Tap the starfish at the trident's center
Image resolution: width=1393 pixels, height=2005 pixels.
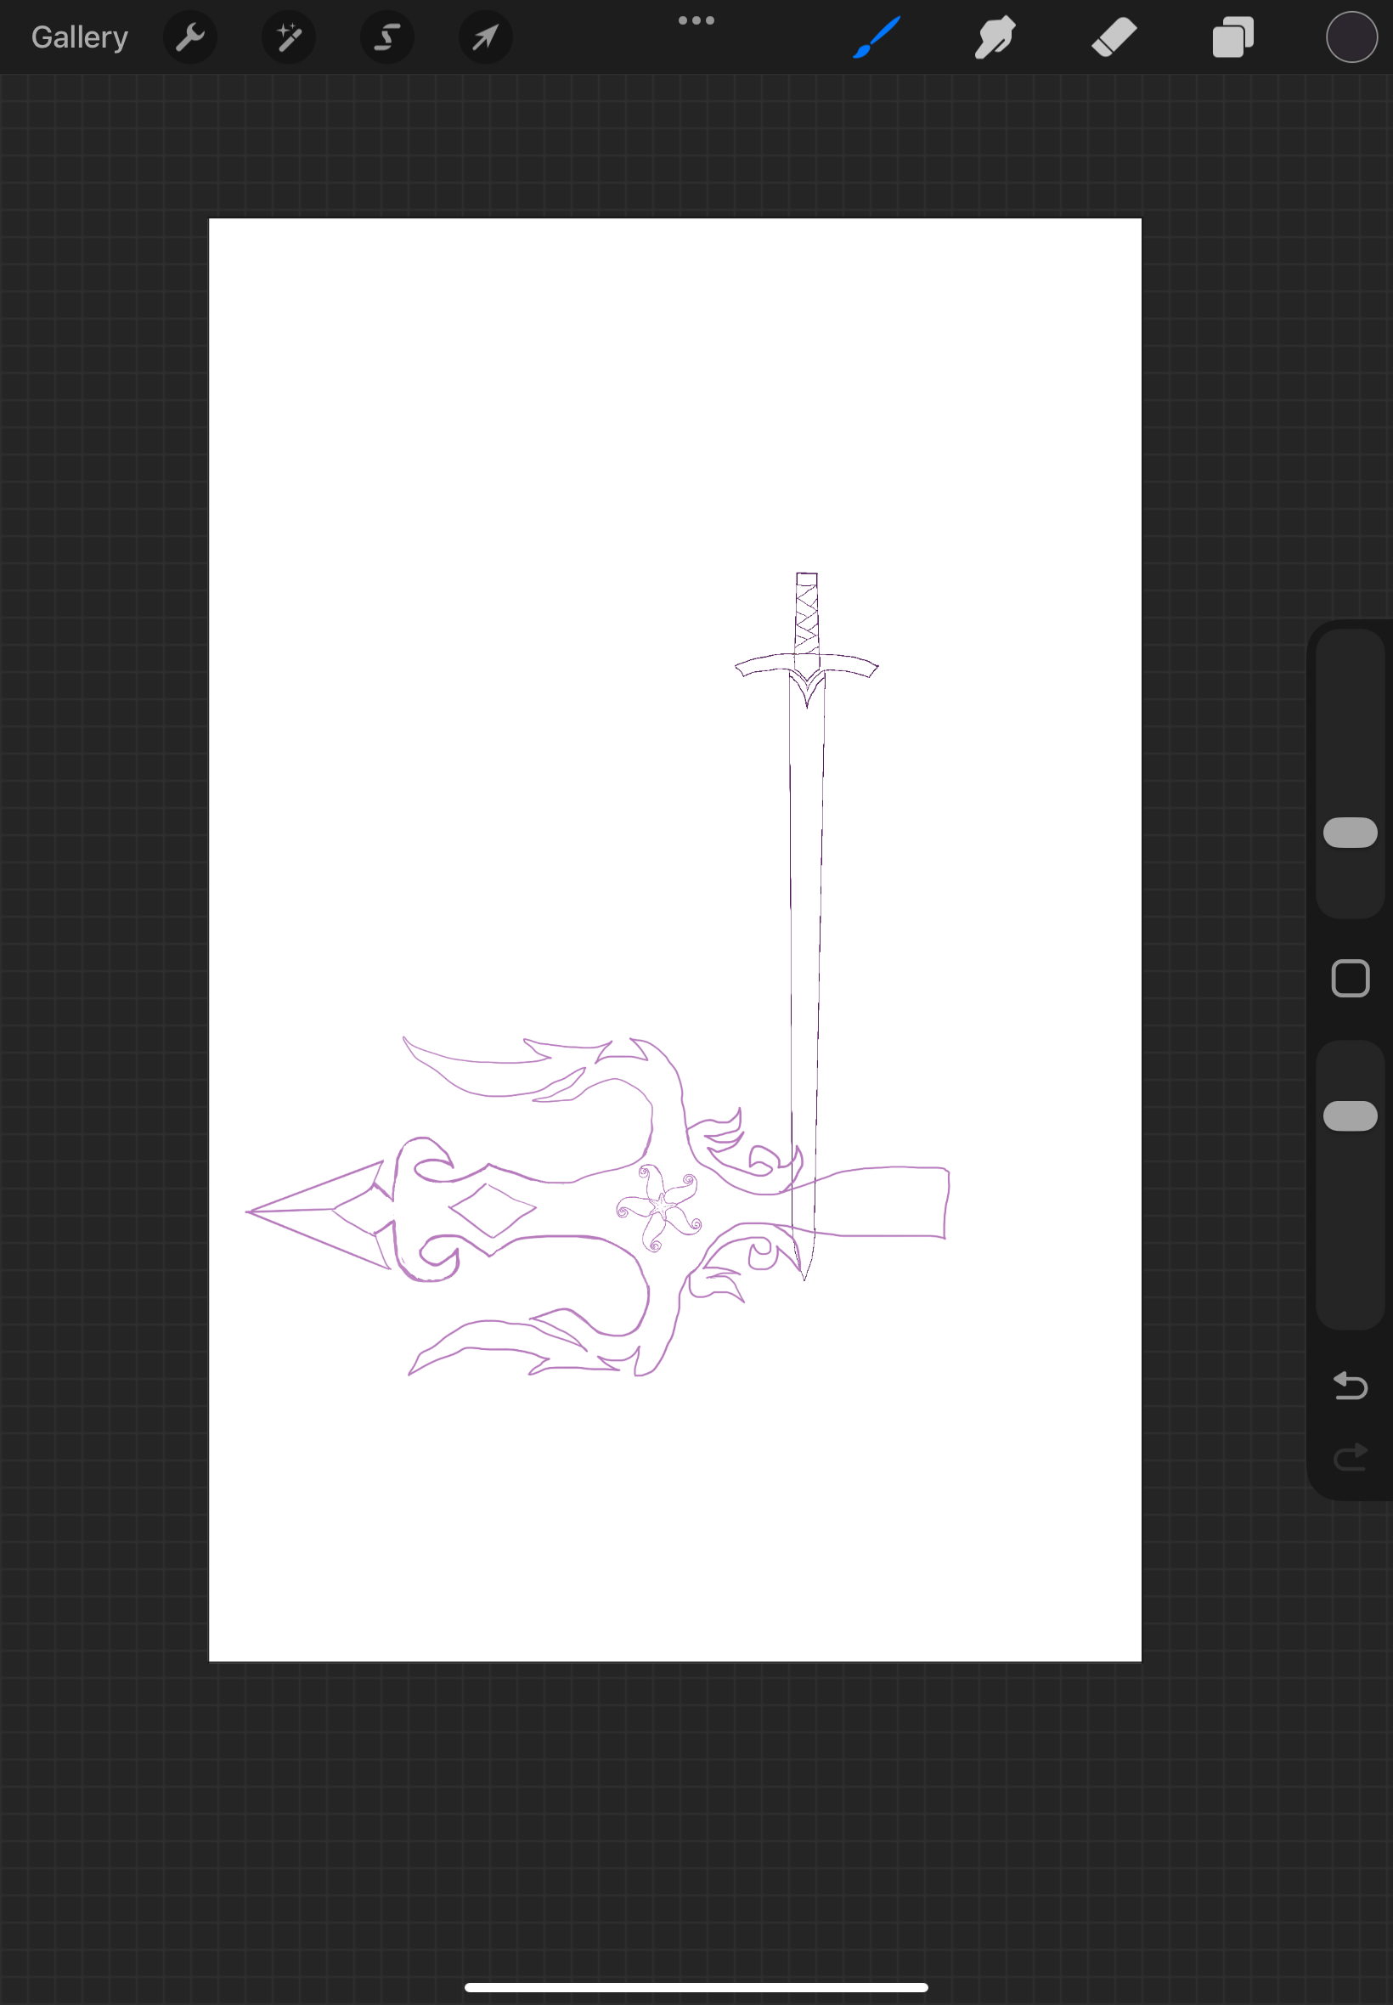click(659, 1207)
